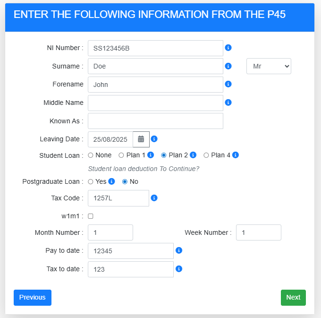The image size is (321, 318).
Task: Open the Mr title dropdown
Action: click(x=269, y=66)
